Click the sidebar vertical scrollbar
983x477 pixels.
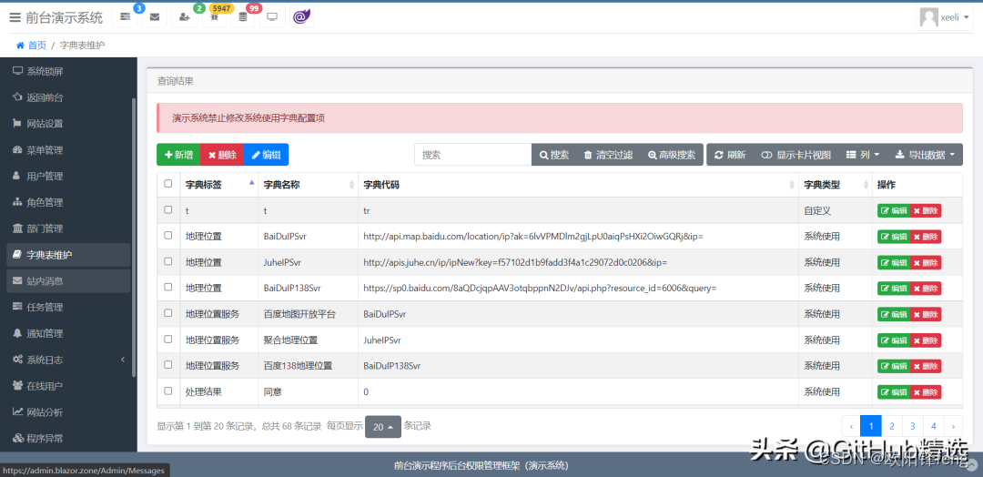pos(134,237)
